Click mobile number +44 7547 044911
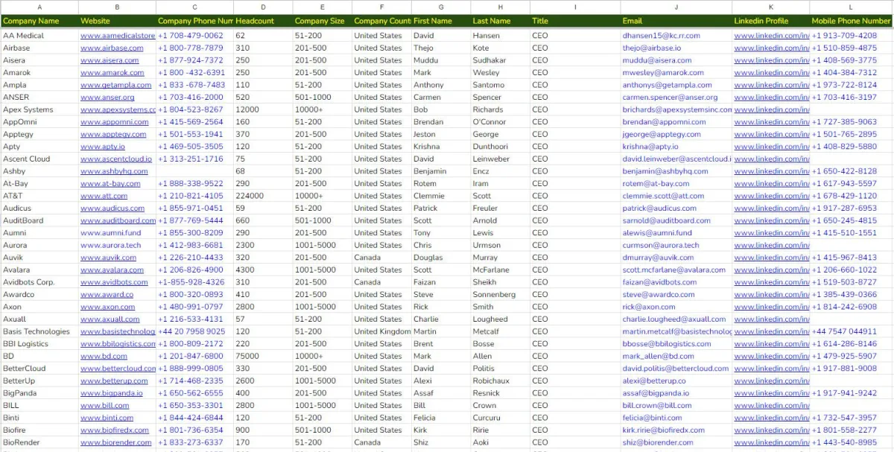894x452 pixels. click(x=844, y=331)
